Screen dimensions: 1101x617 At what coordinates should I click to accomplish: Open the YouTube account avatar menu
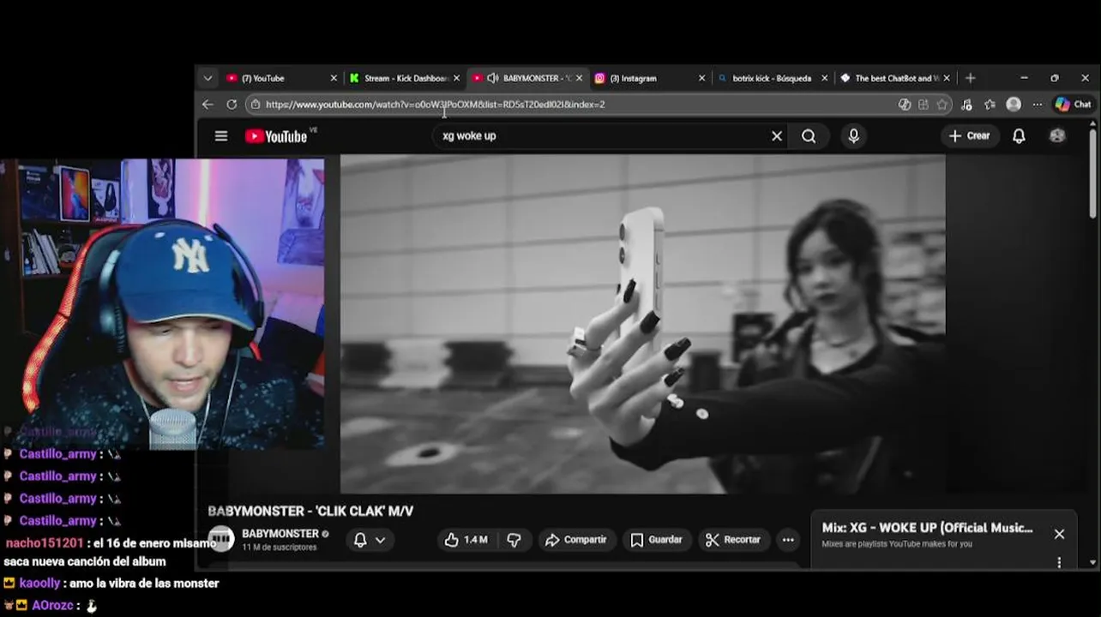pos(1057,135)
